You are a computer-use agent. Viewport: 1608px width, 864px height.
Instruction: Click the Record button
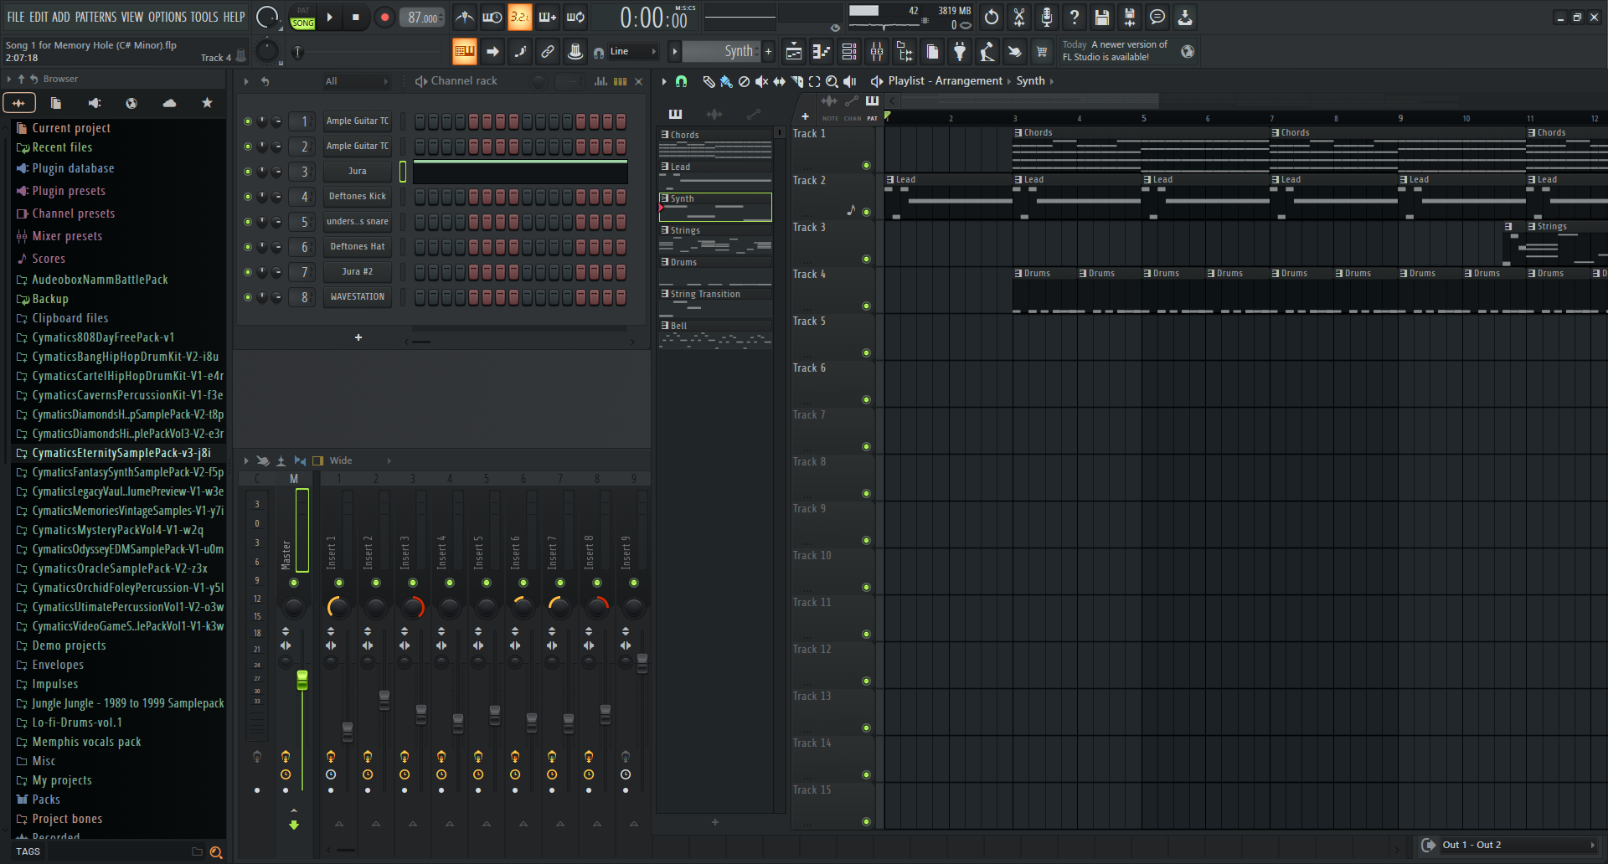click(x=384, y=17)
